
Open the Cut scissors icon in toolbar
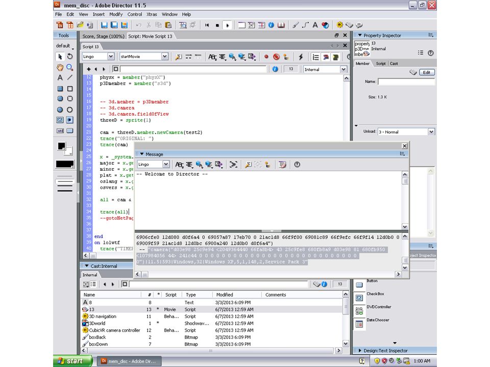pos(149,25)
